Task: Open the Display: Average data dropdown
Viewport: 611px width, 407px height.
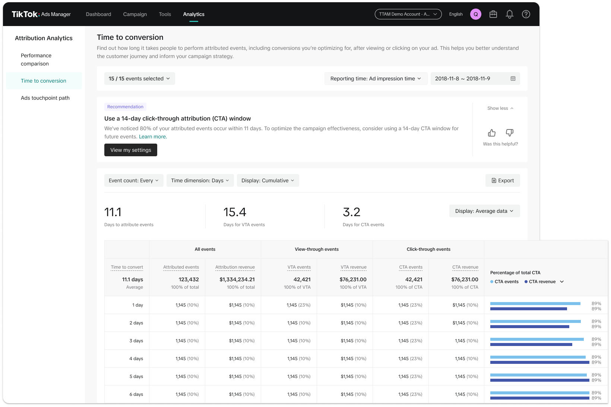Action: 484,211
